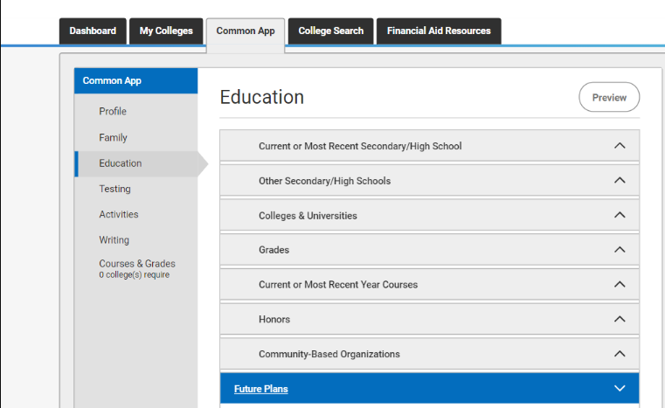The width and height of the screenshot is (665, 408).
Task: Open Courses & Grades in sidebar
Action: click(137, 263)
